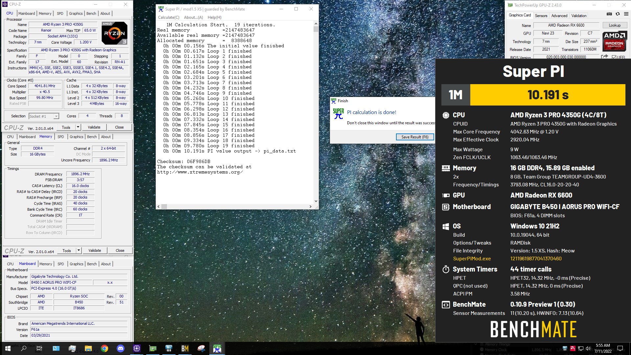Screen dimensions: 631x355
Task: Click the AMD Radeon Graphics logo in GPU-Z
Action: click(x=614, y=41)
